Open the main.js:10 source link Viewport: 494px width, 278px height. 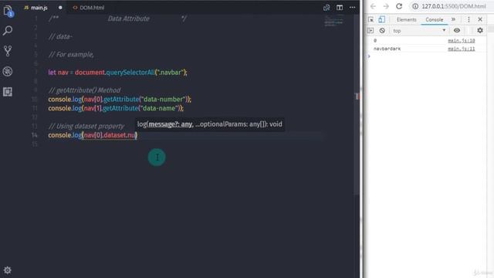pyautogui.click(x=462, y=41)
